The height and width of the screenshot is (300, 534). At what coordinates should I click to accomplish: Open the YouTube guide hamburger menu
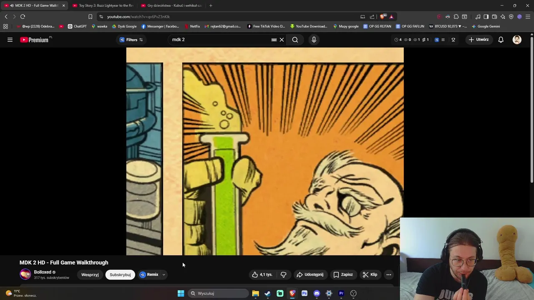click(x=10, y=40)
